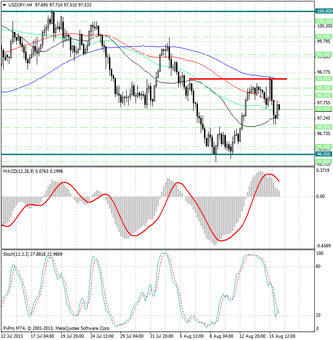Click the 17 Jul 04:00 time label
The height and width of the screenshot is (340, 333).
tap(42, 336)
